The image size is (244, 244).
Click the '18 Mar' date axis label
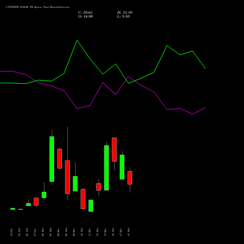coord(129,232)
